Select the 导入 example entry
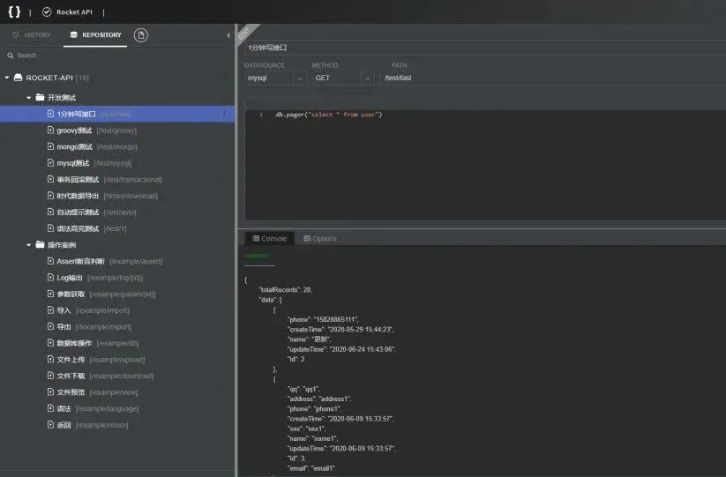This screenshot has height=477, width=726. coord(117,310)
